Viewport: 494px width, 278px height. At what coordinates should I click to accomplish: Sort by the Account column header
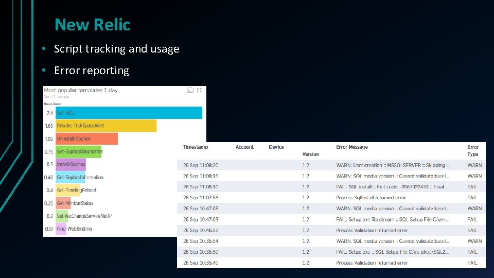click(244, 147)
